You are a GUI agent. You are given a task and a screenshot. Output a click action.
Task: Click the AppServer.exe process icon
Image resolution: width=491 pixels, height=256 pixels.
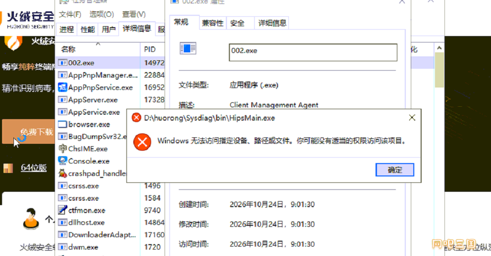click(62, 100)
